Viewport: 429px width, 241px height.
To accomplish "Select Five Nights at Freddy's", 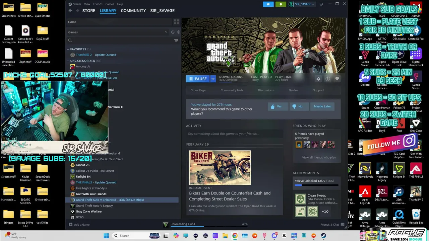I will (x=91, y=188).
